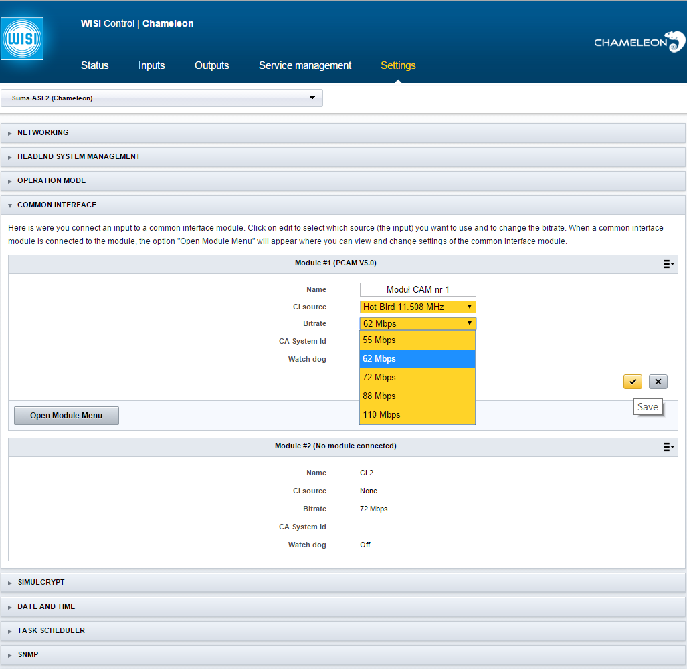Expand HEADEND SYSTEM MANAGEMENT section
Screen dimensions: 687x669
click(343, 156)
